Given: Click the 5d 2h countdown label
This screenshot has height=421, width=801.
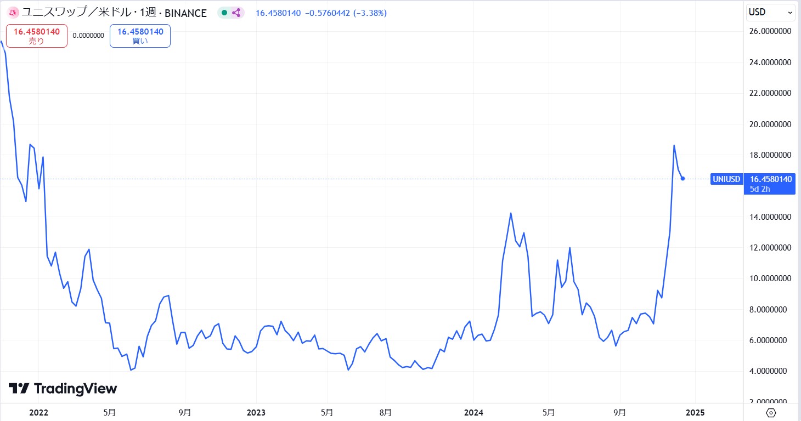Looking at the screenshot, I should click(x=760, y=189).
